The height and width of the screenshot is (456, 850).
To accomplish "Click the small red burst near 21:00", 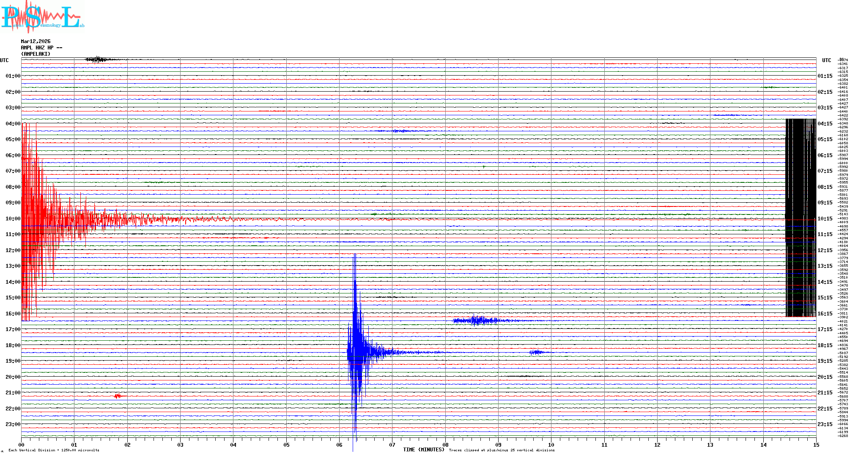I will click(x=118, y=396).
